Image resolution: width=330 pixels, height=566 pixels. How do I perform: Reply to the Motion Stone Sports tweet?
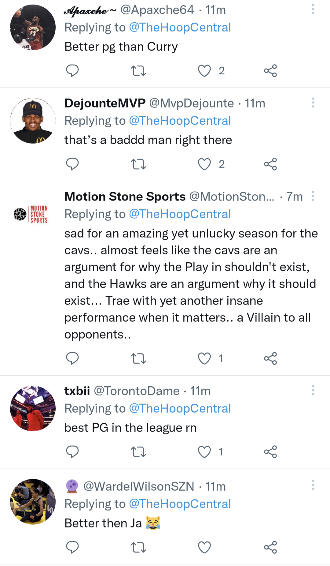(x=72, y=358)
